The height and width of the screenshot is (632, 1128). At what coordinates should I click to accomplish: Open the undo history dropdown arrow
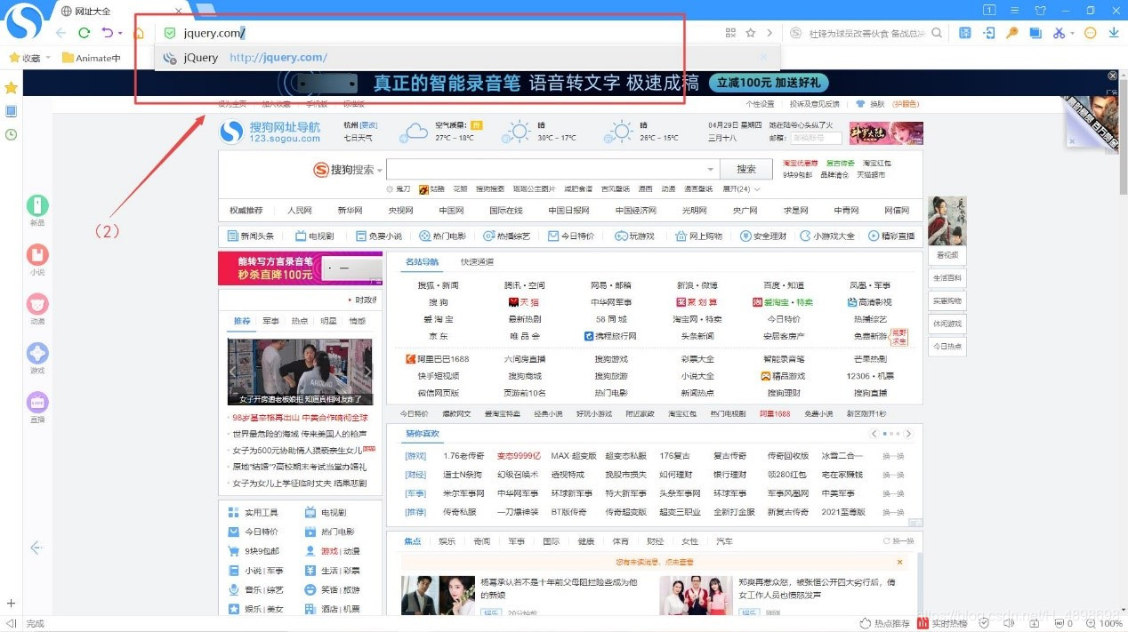coord(120,34)
